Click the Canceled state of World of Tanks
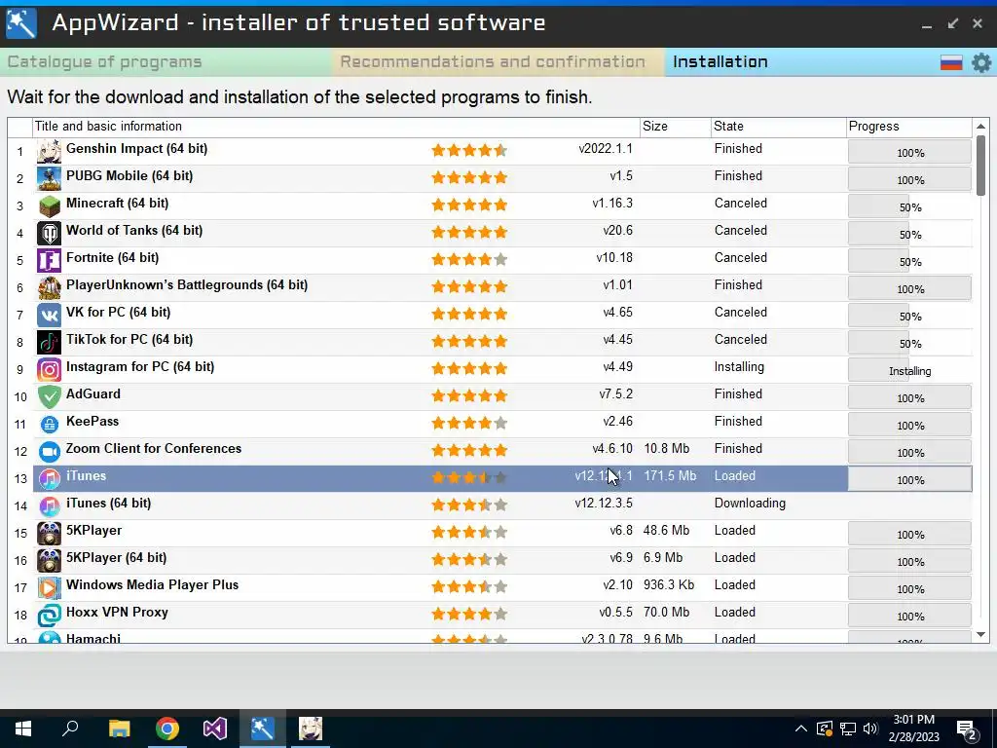 (x=741, y=230)
